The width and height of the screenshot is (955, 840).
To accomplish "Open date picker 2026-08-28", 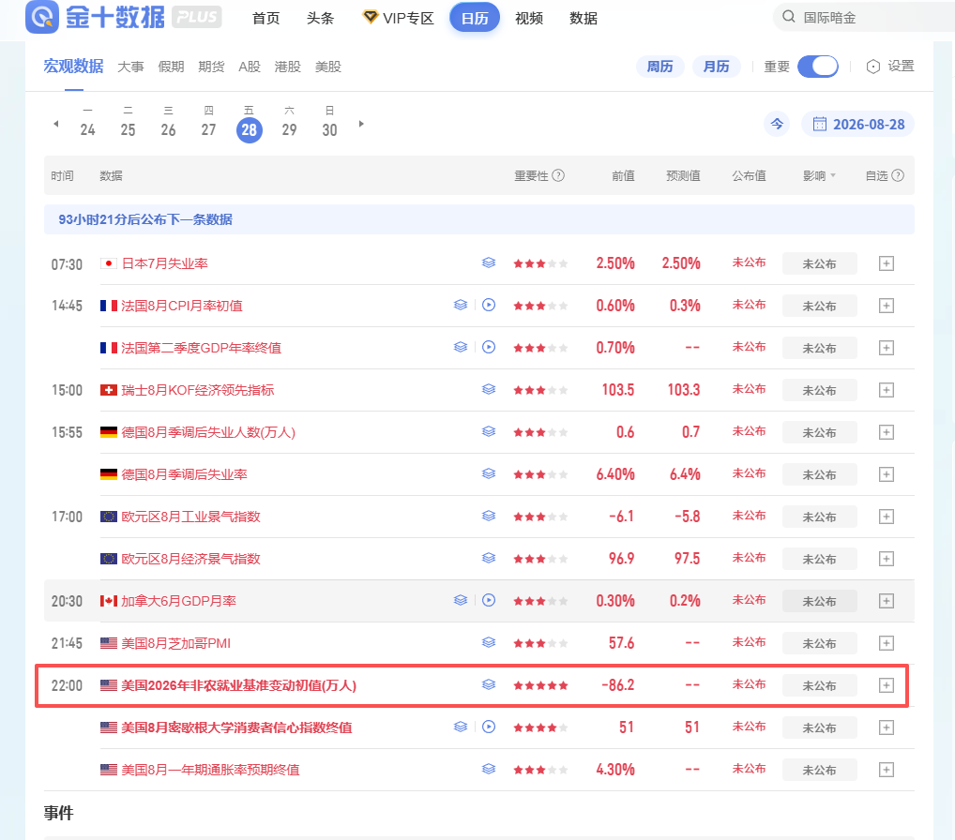I will coord(857,124).
